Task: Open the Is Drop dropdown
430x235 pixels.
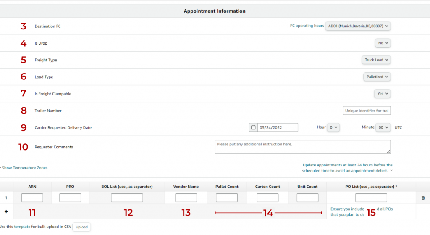Action: 383,43
